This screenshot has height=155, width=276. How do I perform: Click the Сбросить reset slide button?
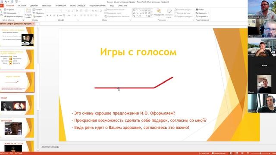(x=38, y=13)
